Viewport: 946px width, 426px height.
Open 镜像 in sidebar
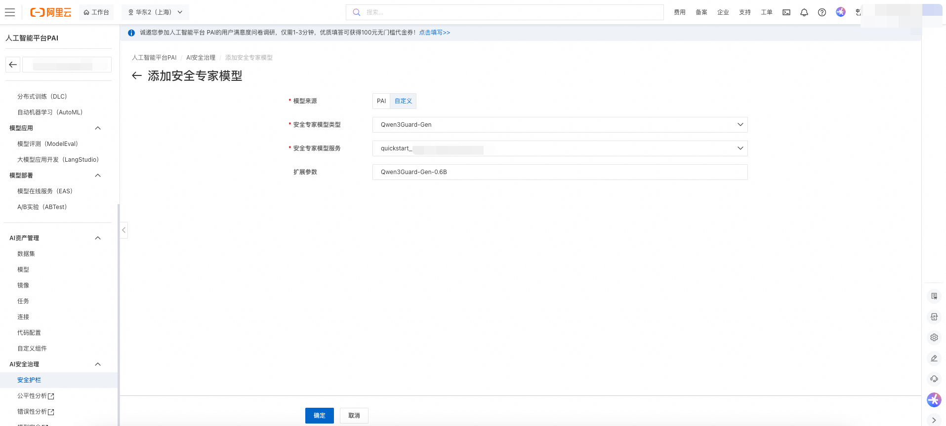[23, 285]
